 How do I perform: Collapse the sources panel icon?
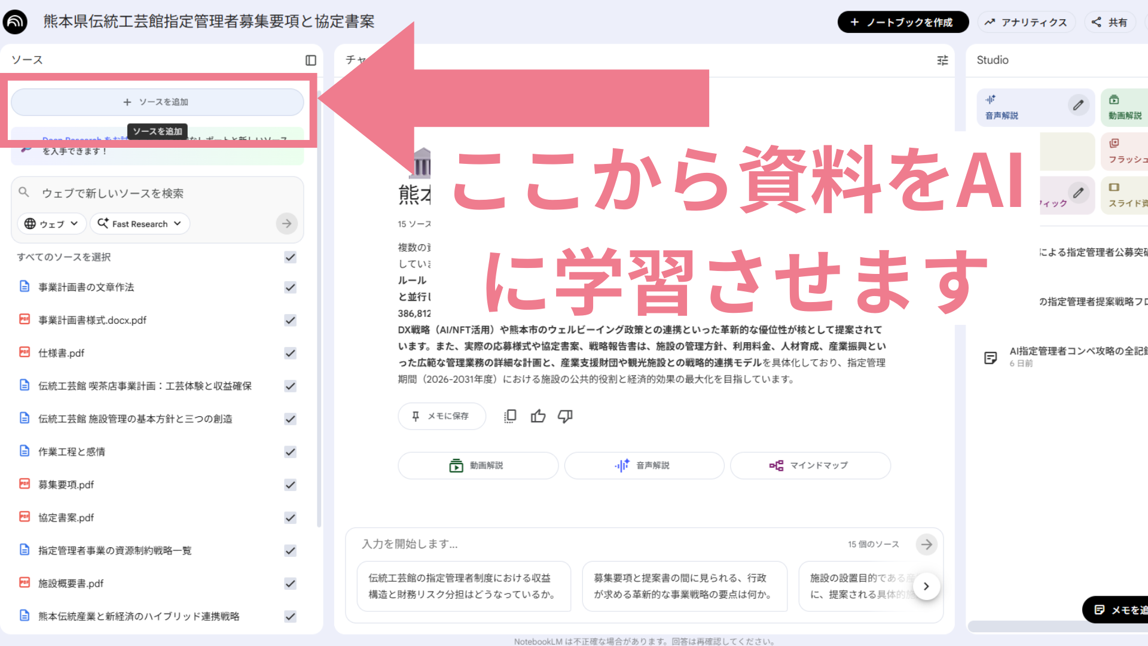pos(310,60)
